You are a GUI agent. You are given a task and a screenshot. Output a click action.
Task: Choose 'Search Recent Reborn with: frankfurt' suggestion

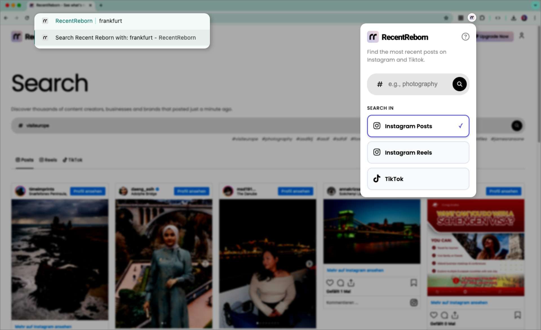click(x=122, y=38)
